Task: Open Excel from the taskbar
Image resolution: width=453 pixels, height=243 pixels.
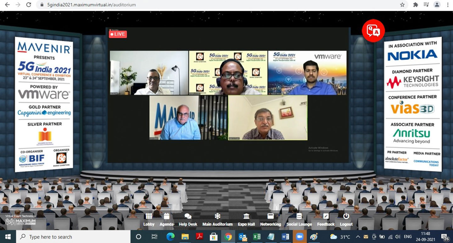Action: pos(257,237)
